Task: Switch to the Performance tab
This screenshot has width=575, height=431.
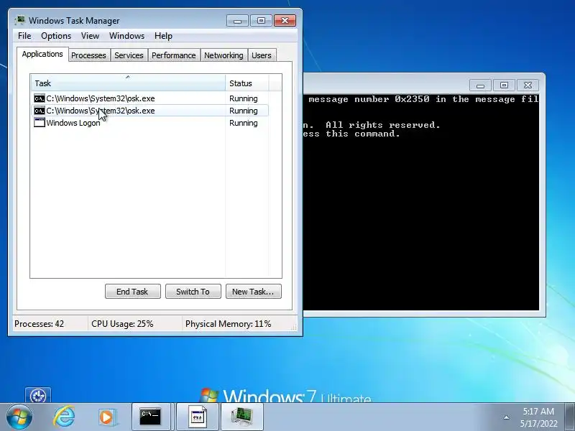Action: point(174,55)
